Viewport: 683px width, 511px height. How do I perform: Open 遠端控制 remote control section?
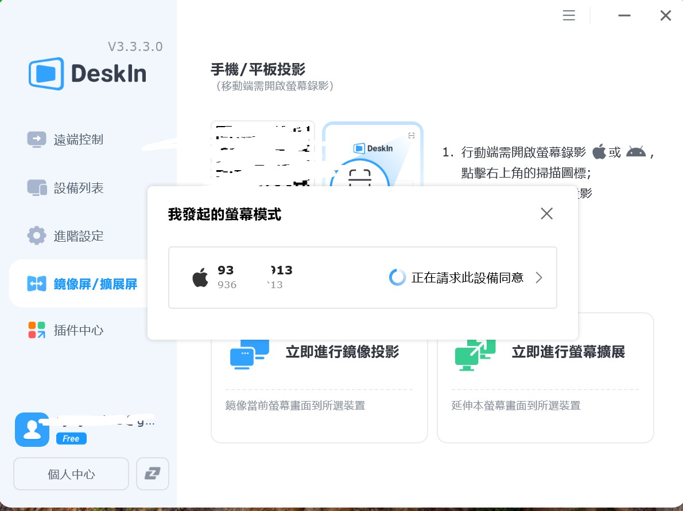click(79, 140)
